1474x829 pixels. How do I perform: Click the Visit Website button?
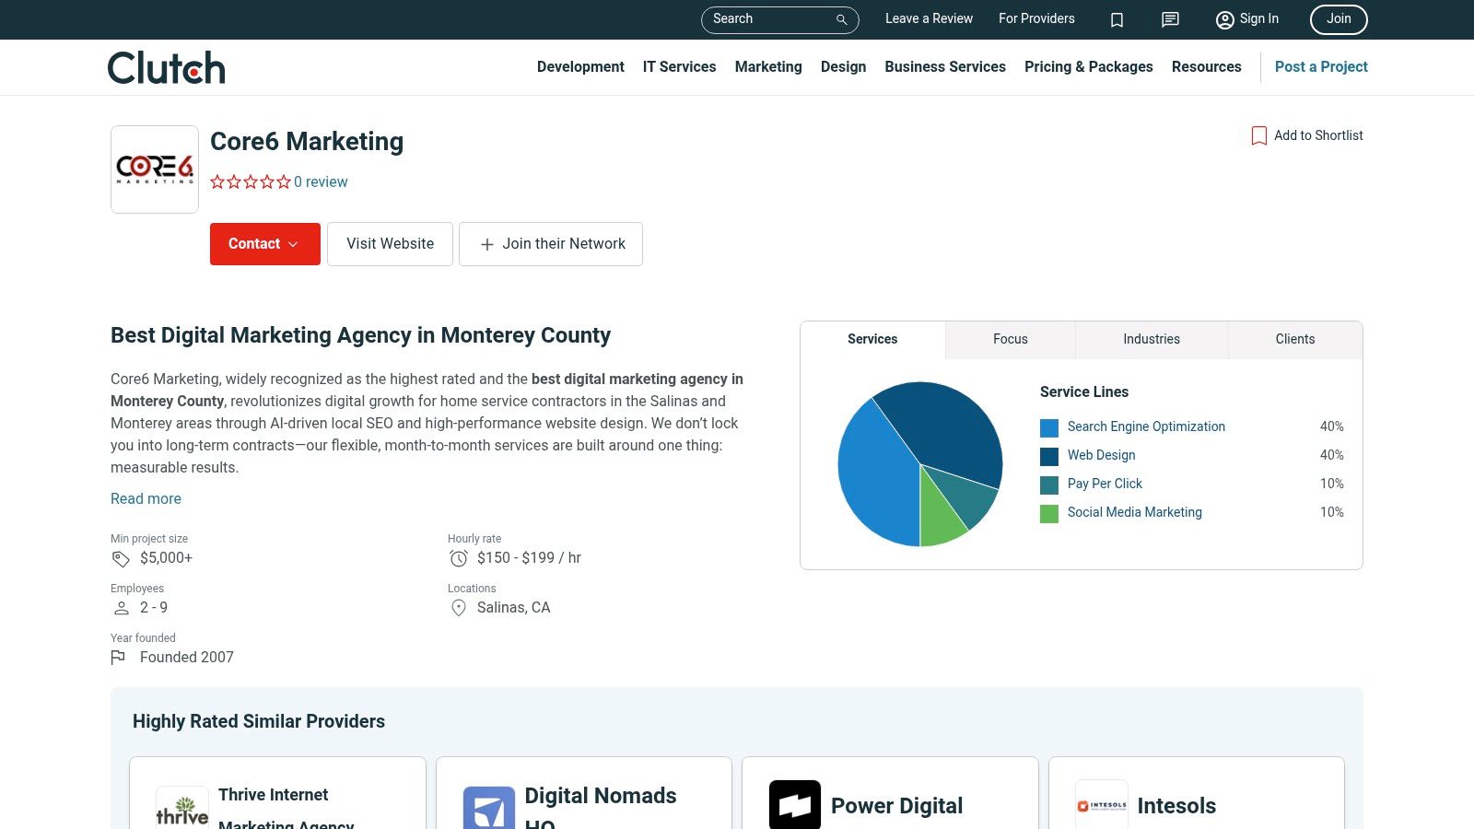[x=390, y=244]
